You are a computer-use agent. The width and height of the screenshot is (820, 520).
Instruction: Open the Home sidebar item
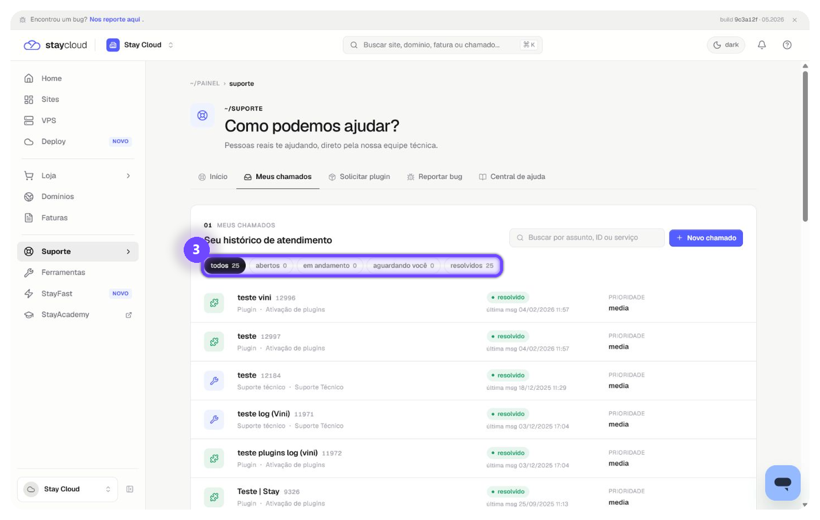click(x=78, y=78)
